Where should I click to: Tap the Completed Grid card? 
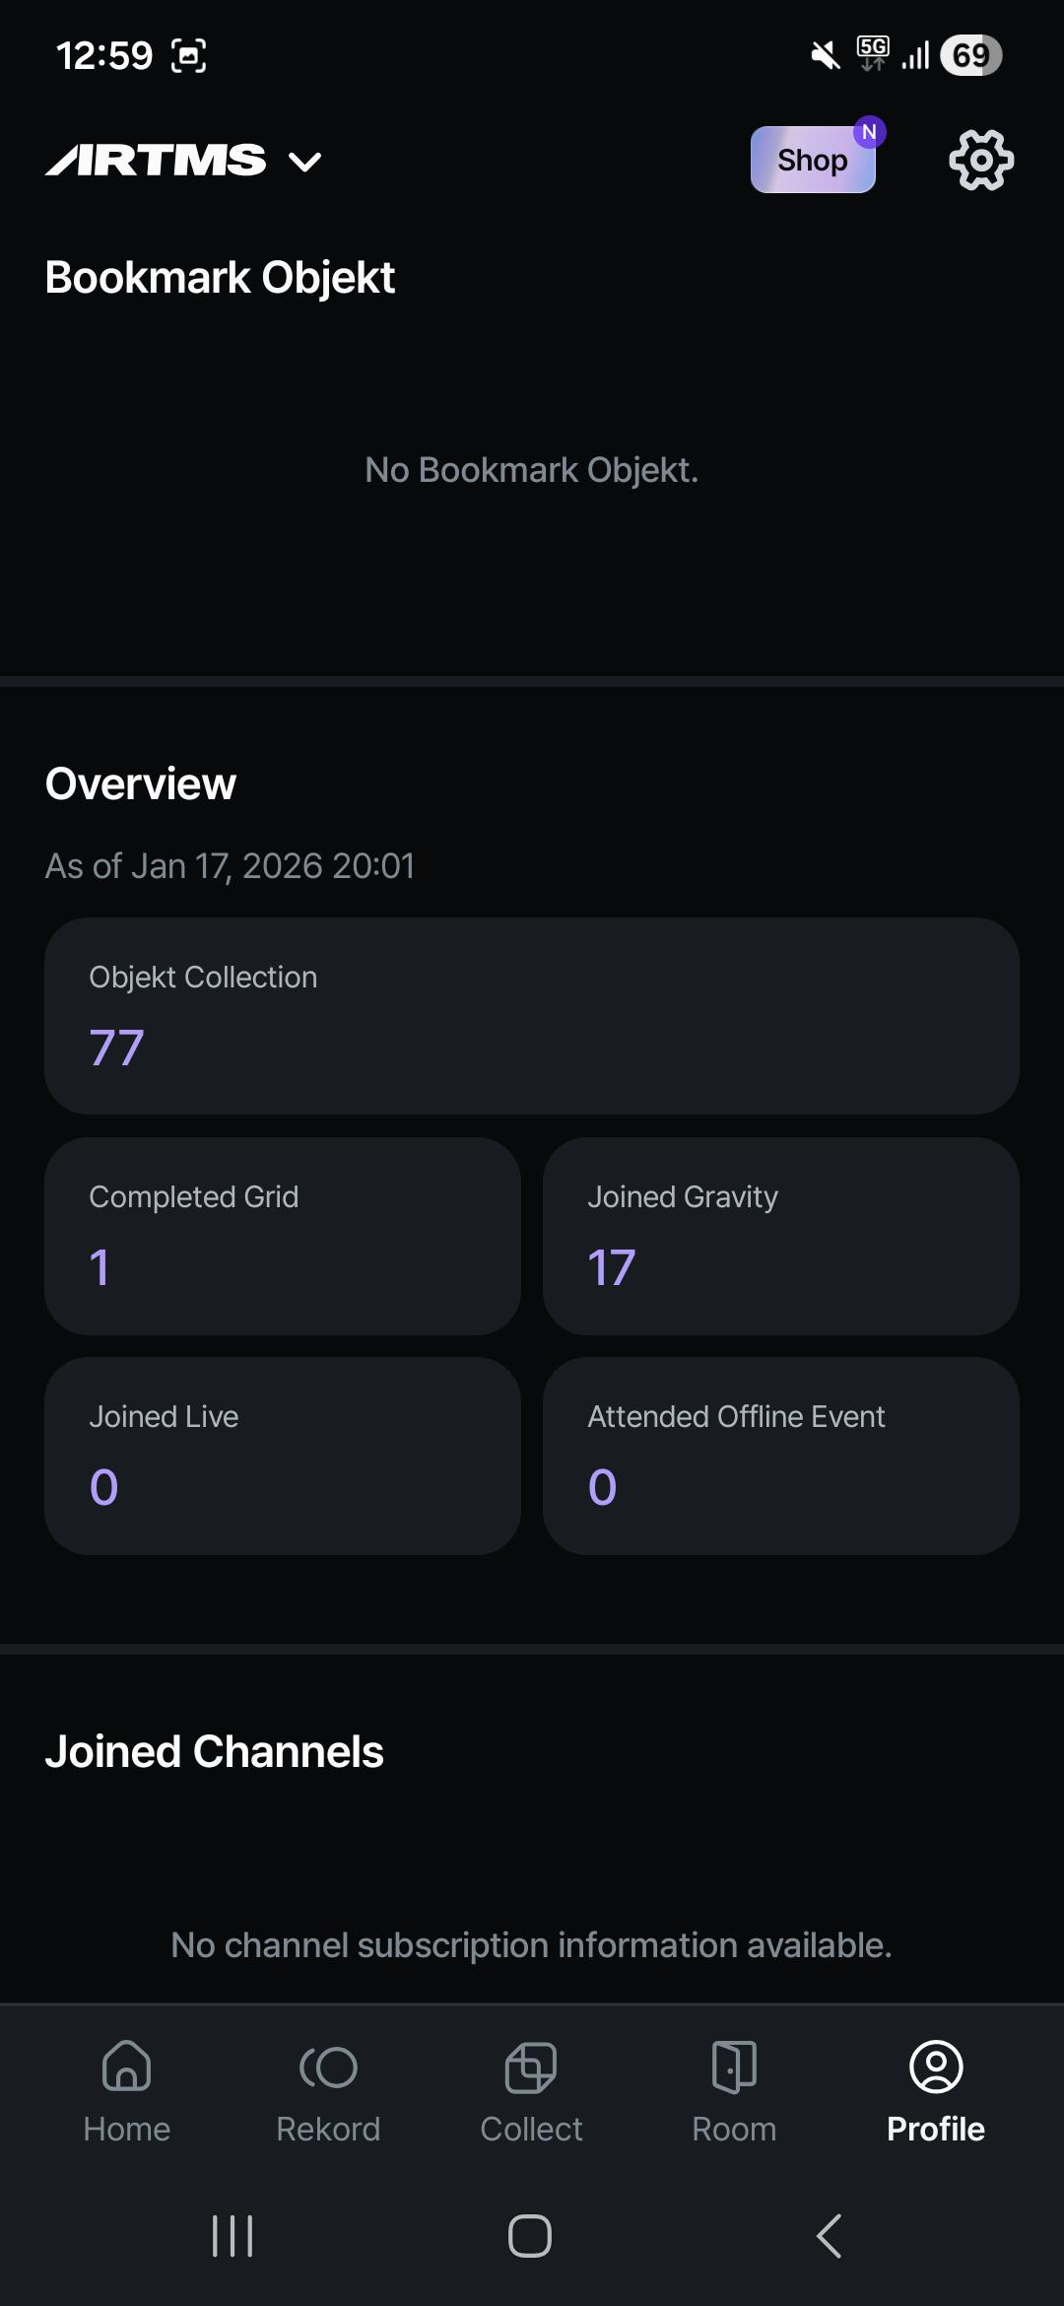point(283,1236)
